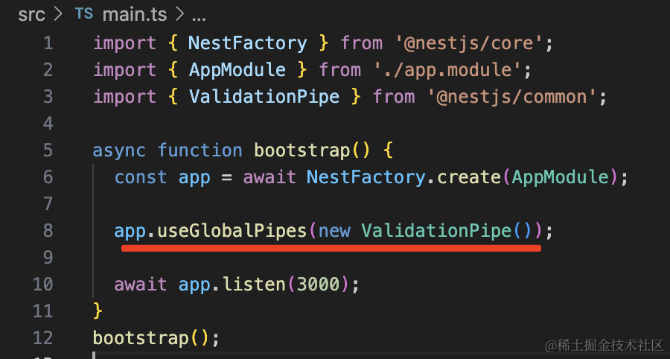This screenshot has width=670, height=359.
Task: Click the 3000 port number in app.listen
Action: click(318, 285)
